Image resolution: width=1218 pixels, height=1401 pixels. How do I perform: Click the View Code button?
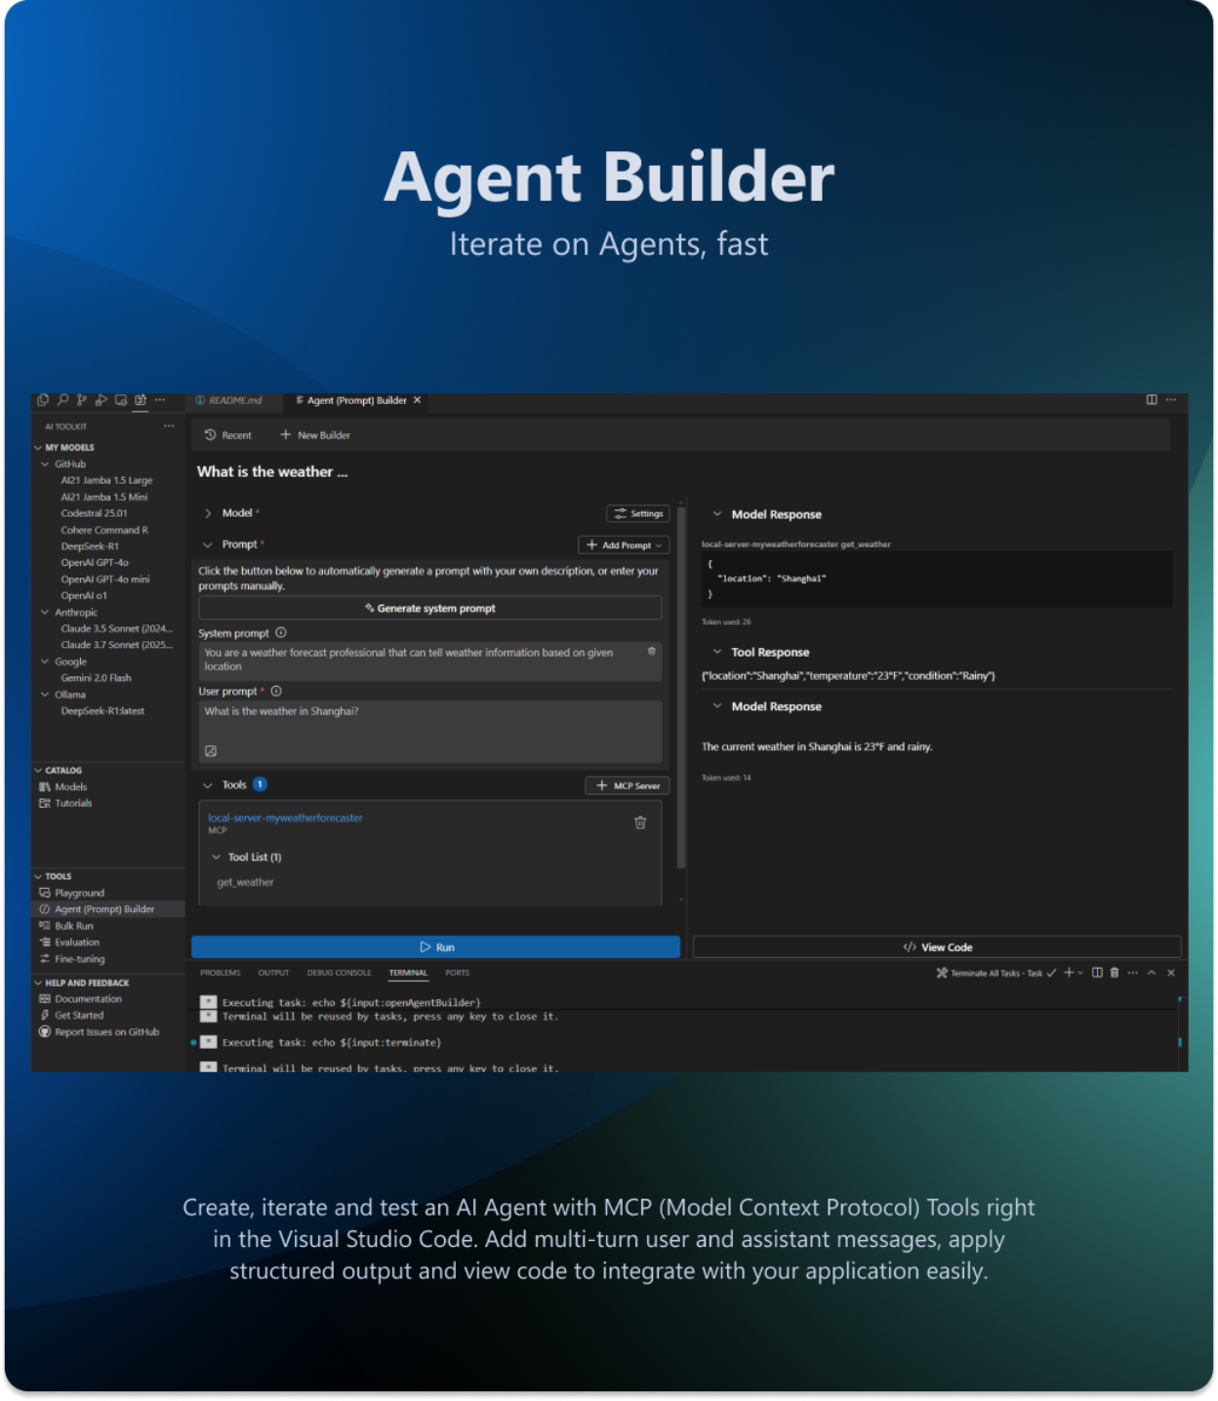(x=937, y=947)
